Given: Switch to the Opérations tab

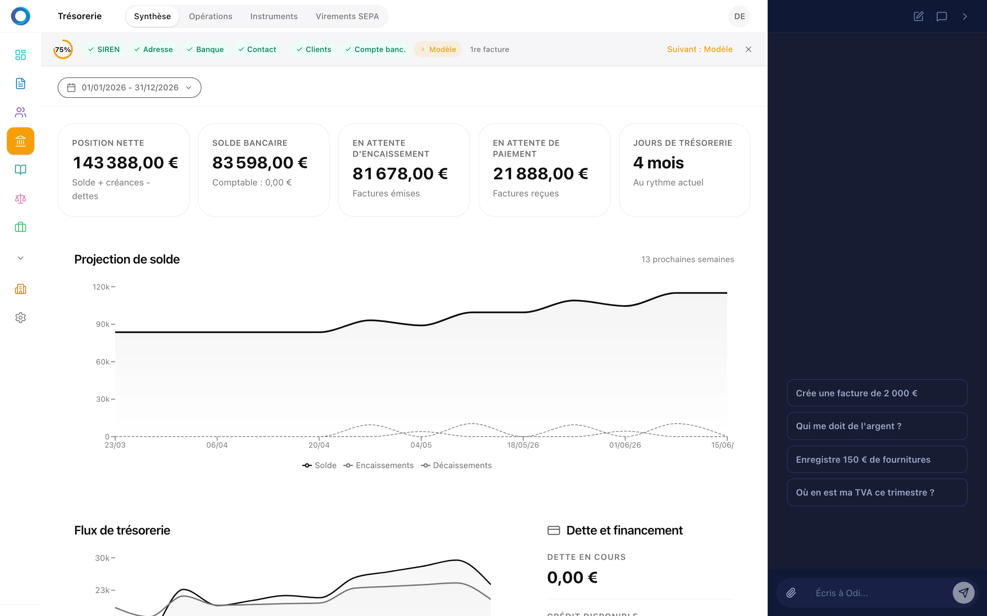Looking at the screenshot, I should click(x=210, y=16).
